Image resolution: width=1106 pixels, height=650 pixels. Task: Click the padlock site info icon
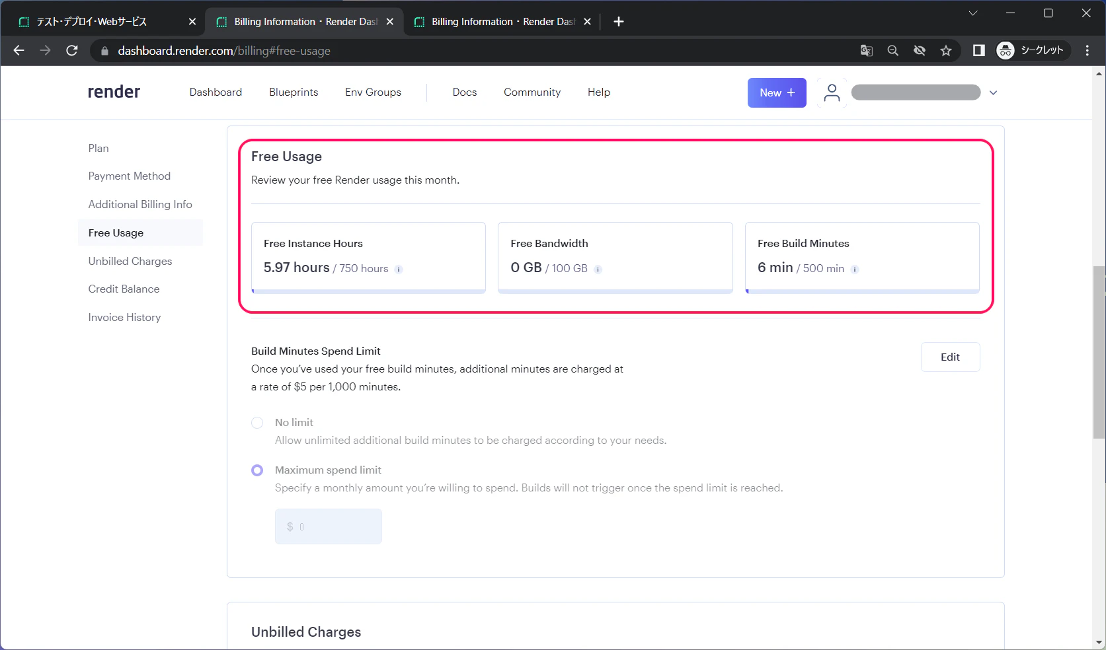coord(104,51)
